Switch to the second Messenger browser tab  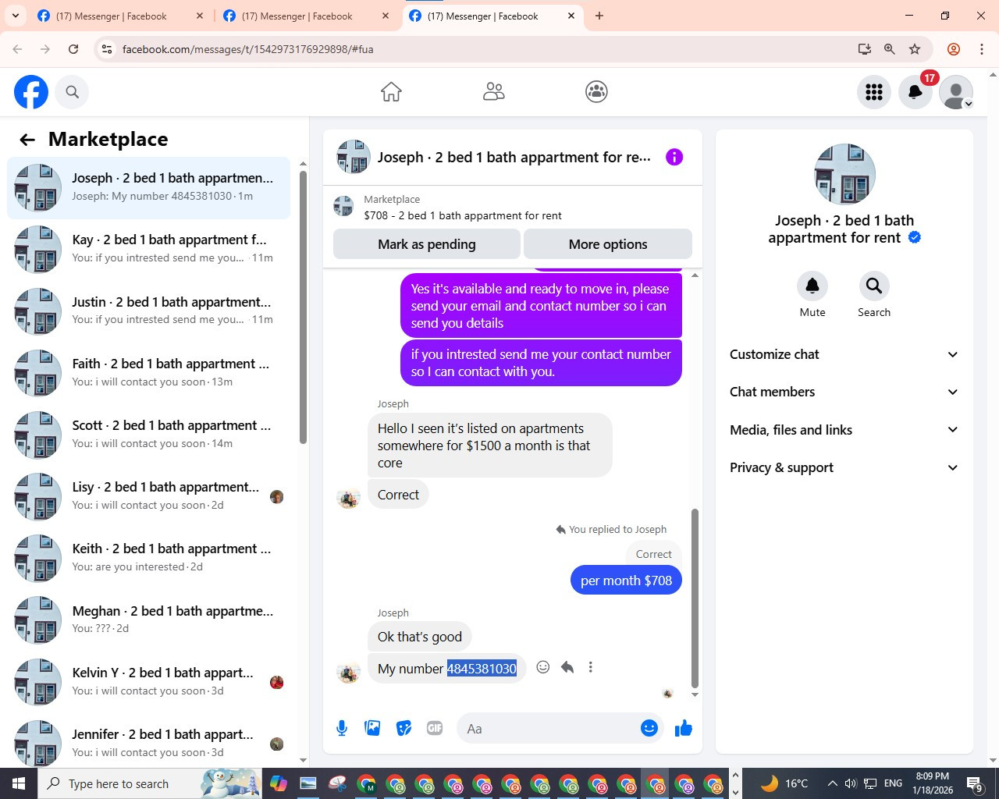point(307,16)
